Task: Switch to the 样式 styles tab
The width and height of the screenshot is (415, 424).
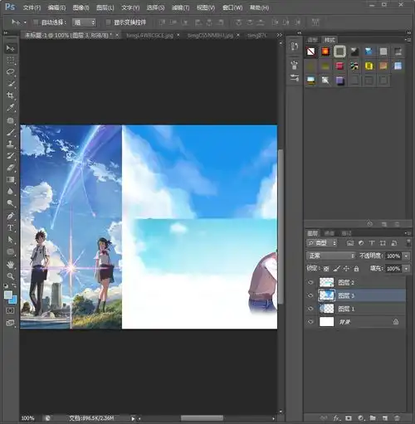Action: 330,40
